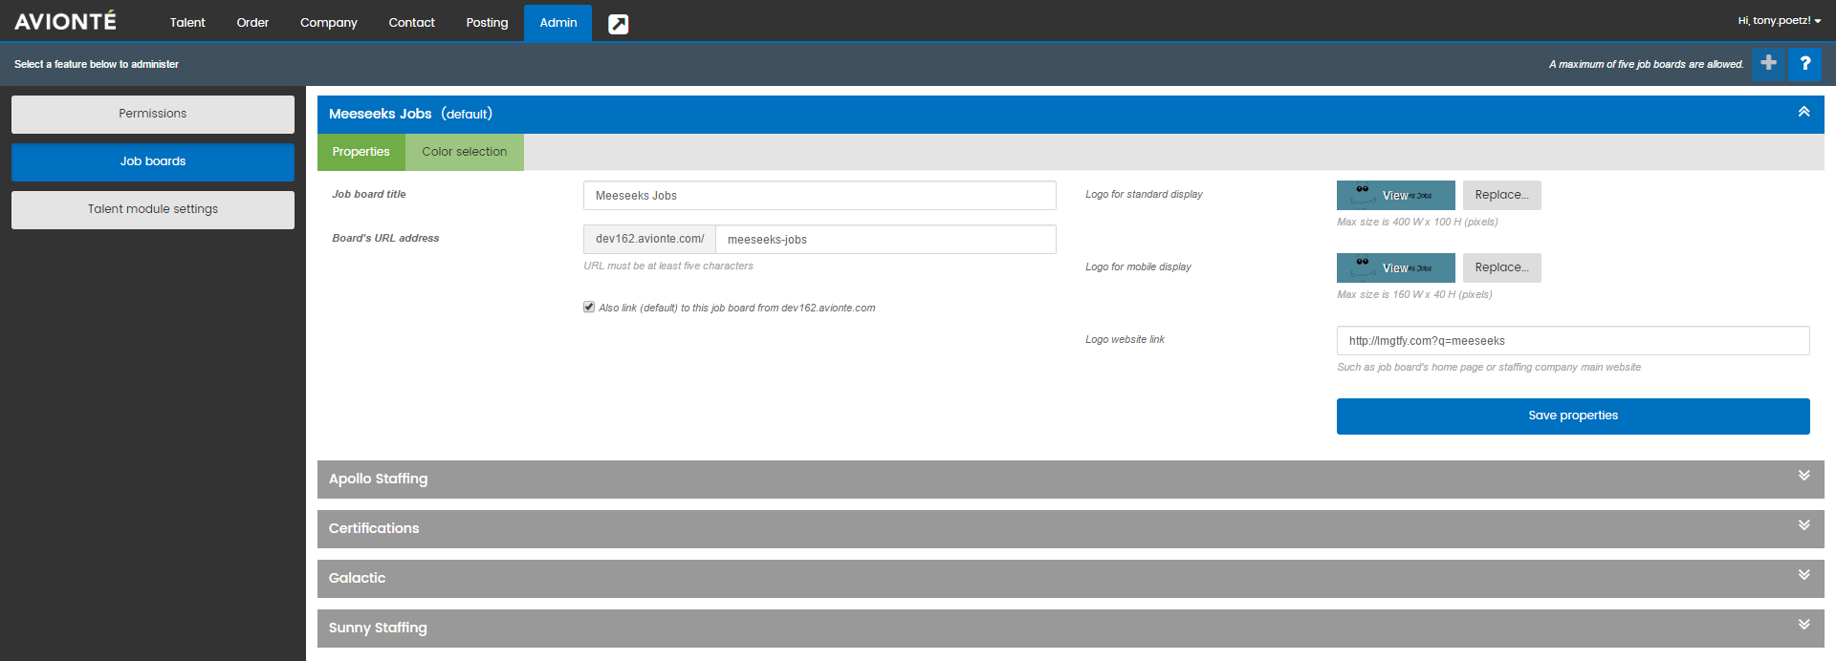
Task: Add a new job board with plus icon
Action: coord(1768,63)
